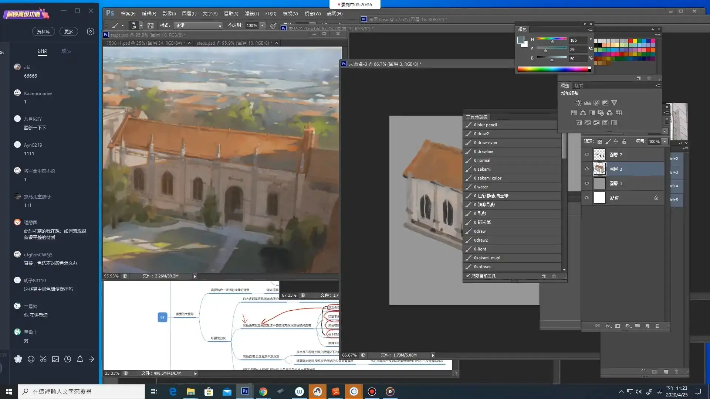Open the 濾鏡(T) menu
Image resolution: width=710 pixels, height=399 pixels.
251,14
